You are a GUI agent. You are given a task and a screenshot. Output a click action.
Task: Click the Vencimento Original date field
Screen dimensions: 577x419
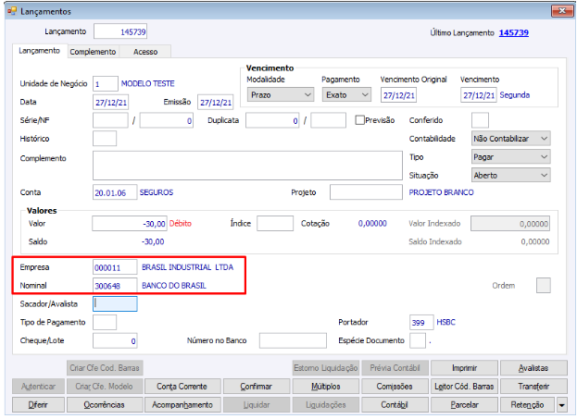398,95
